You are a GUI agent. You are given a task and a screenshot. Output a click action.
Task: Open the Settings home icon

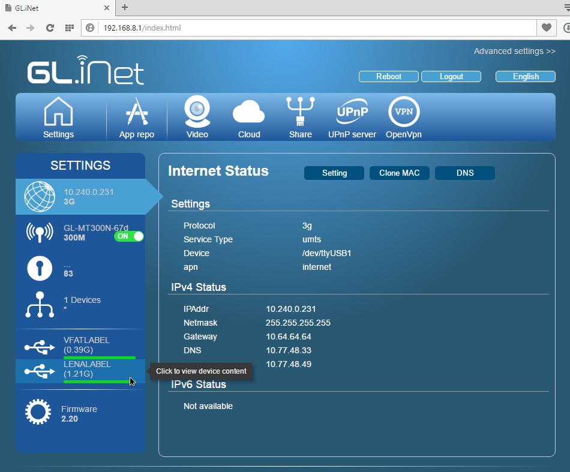coord(58,111)
